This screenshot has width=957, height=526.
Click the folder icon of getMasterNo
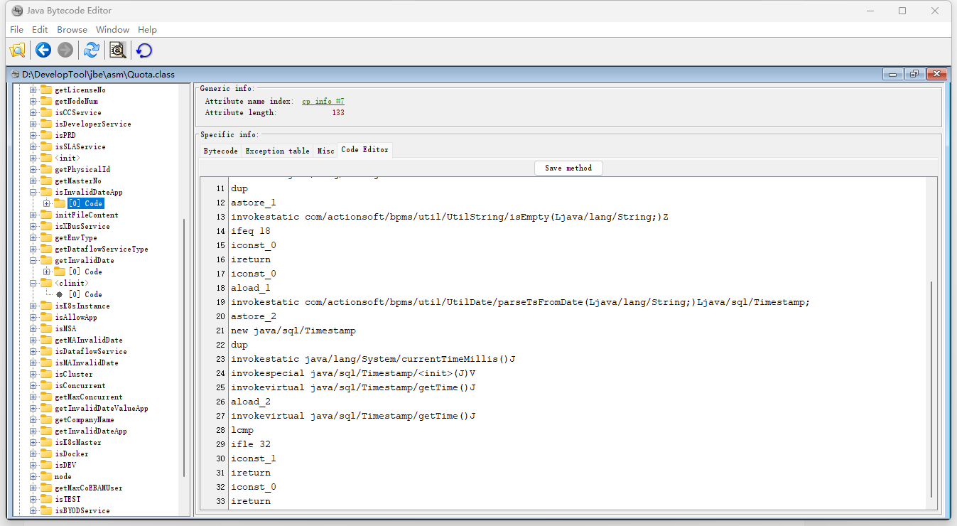46,181
